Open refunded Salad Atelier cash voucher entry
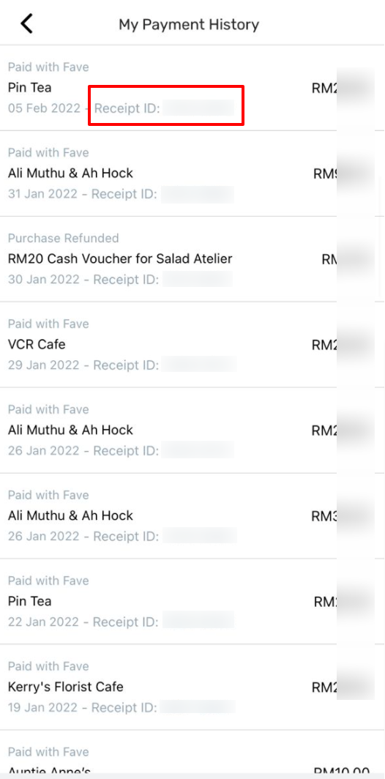385x779 pixels. click(x=192, y=259)
